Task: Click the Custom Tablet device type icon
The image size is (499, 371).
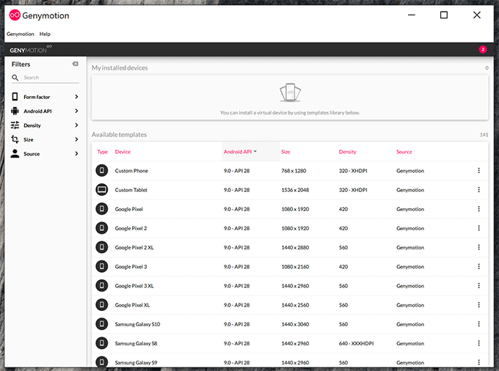Action: [x=102, y=190]
